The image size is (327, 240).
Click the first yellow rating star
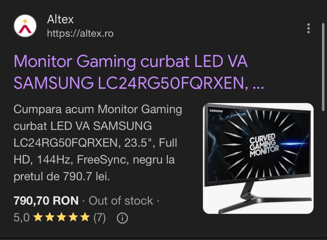[38, 217]
